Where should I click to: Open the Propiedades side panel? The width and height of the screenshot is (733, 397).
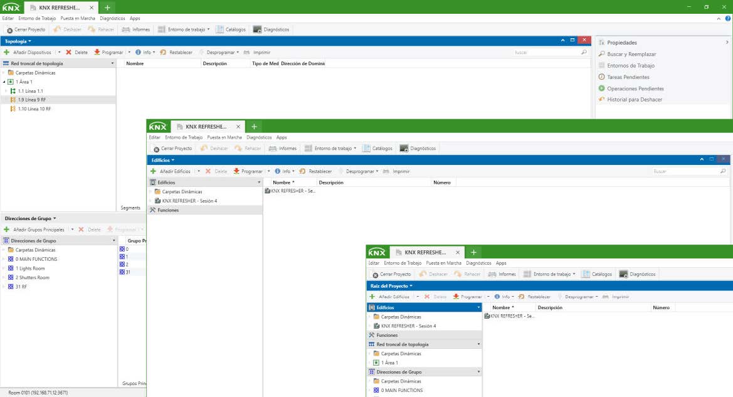click(x=621, y=43)
